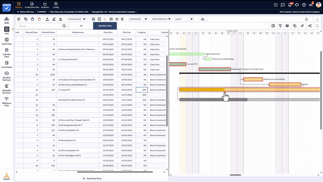Click the orange progress bar in Gantt
The image size is (323, 182).
coord(201,90)
